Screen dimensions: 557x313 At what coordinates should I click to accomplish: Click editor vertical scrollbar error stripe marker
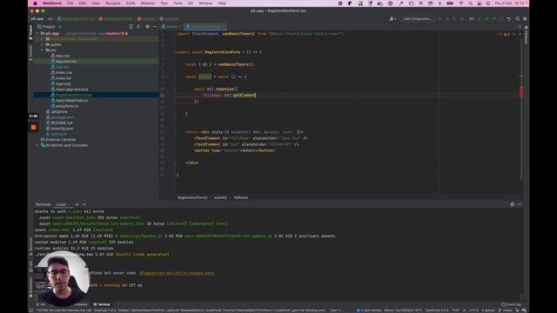click(521, 91)
